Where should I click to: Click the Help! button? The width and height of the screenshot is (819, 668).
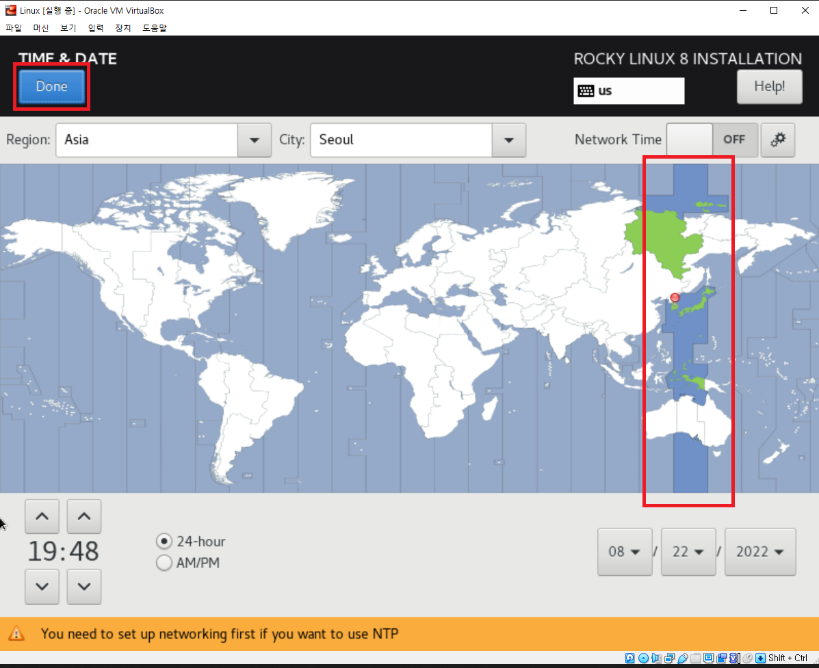pyautogui.click(x=769, y=87)
